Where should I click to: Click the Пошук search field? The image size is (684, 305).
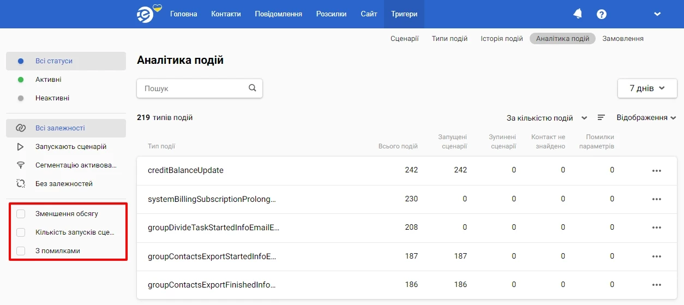click(x=200, y=88)
